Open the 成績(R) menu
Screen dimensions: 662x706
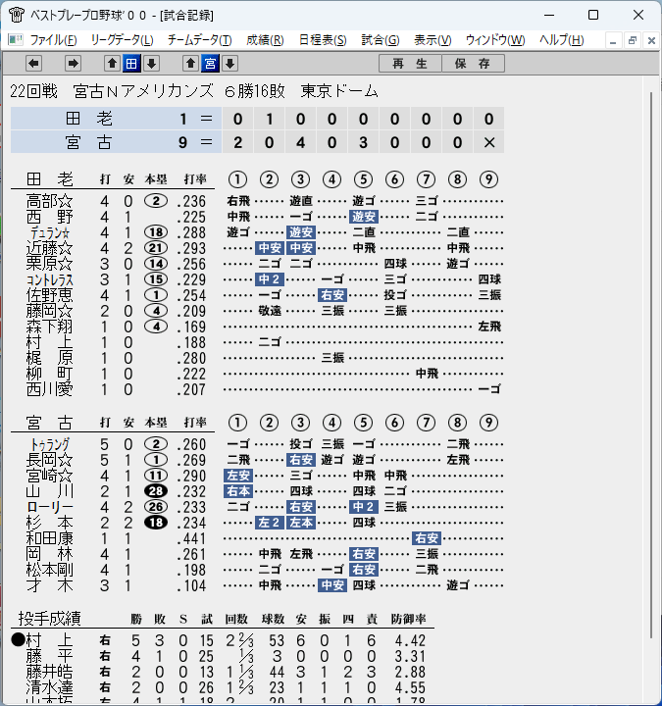(265, 40)
